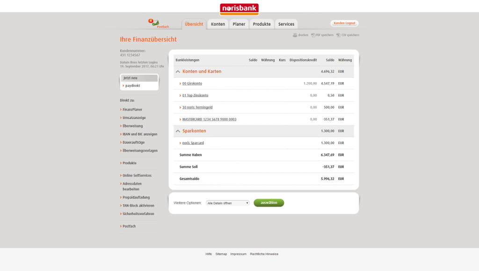Viewport: 479px width, 271px height.
Task: Click the Kunden-Logout button
Action: click(344, 23)
